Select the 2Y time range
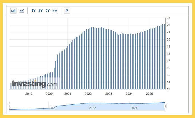This screenshot has width=195, height=118. (x=41, y=11)
